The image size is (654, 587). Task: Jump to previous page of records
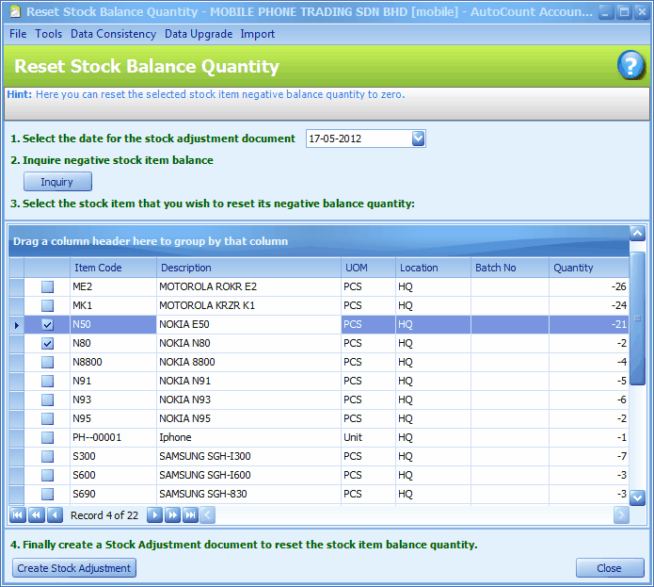37,514
